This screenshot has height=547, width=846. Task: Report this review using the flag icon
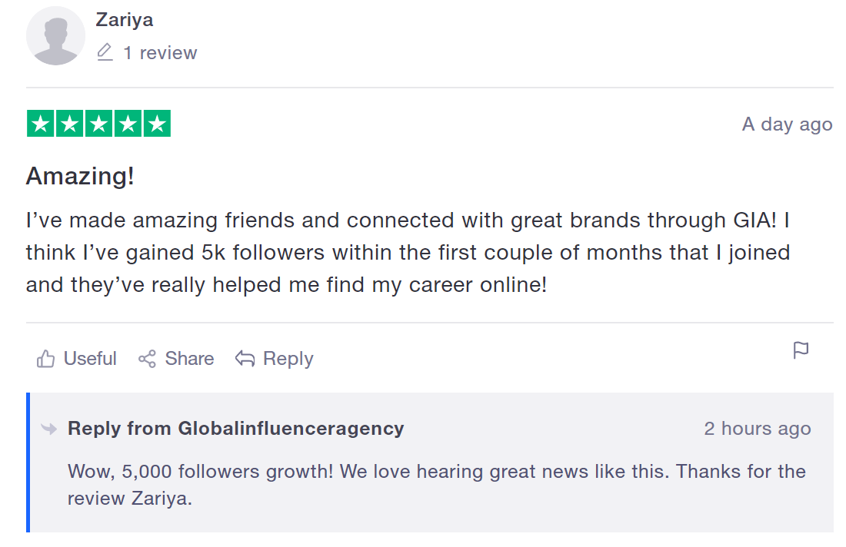pyautogui.click(x=801, y=351)
